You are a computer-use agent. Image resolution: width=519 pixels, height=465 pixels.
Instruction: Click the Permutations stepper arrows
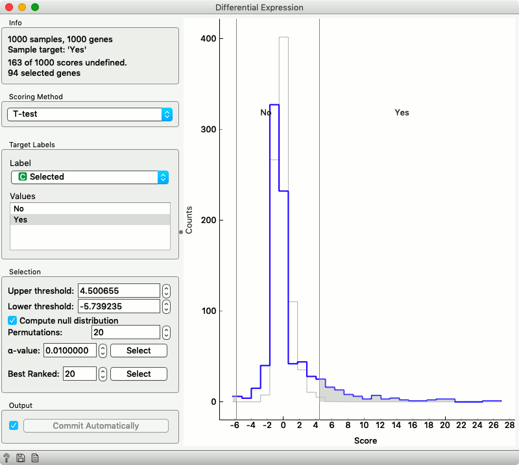point(166,332)
